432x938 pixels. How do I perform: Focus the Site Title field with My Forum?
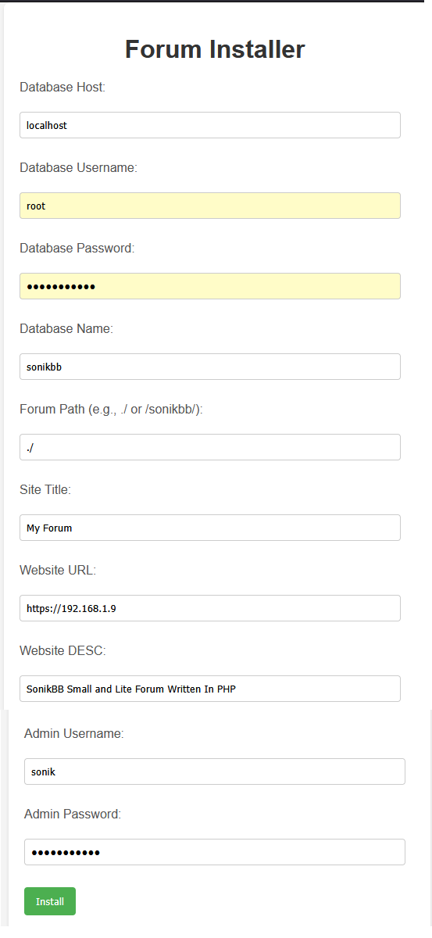(210, 528)
